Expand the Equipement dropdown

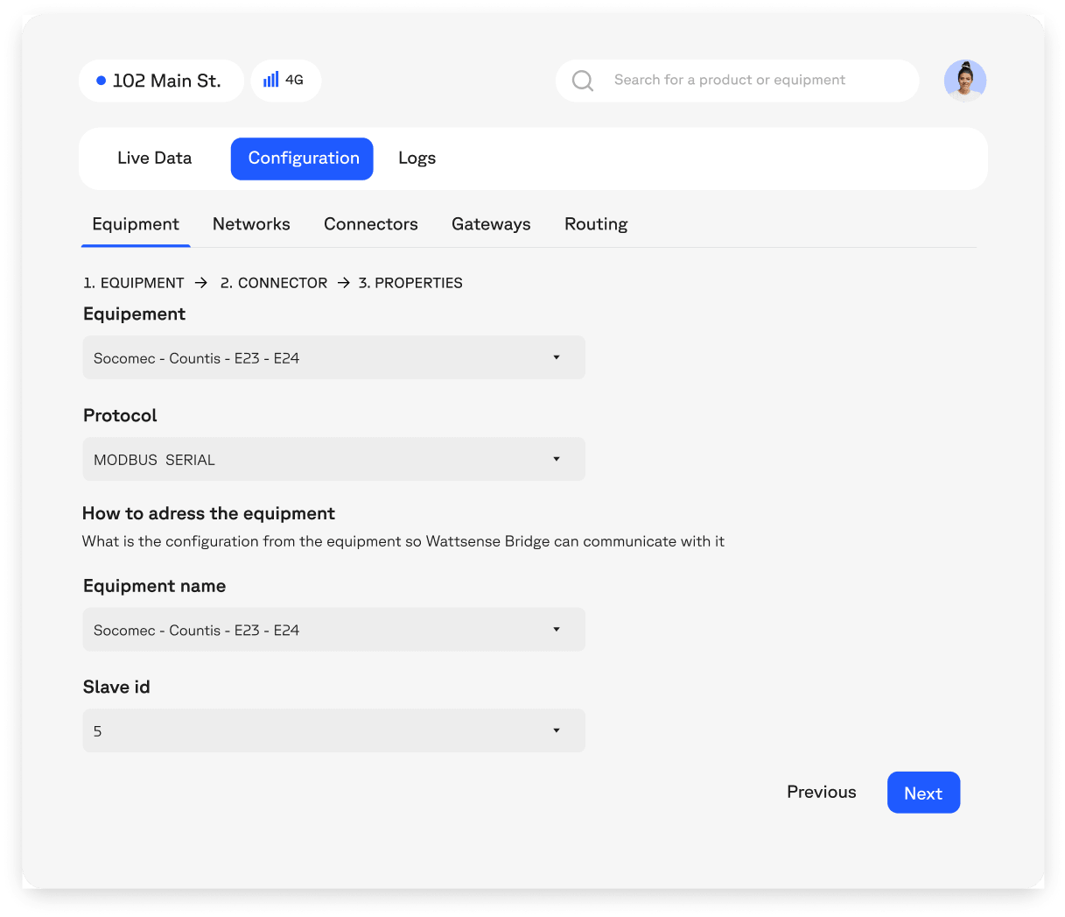click(x=333, y=357)
